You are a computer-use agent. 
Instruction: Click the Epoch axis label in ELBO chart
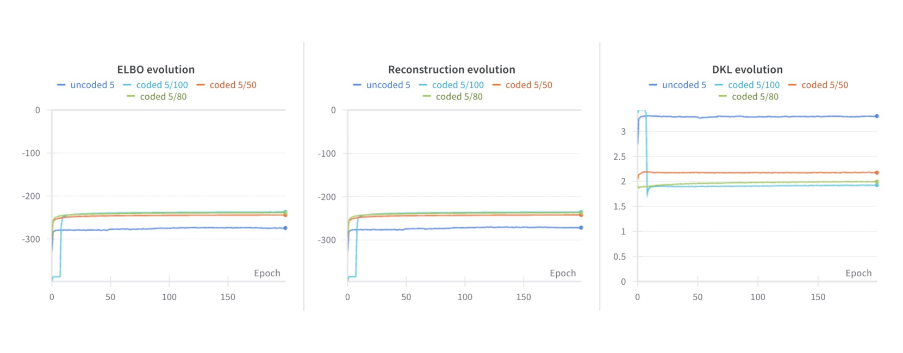click(267, 273)
